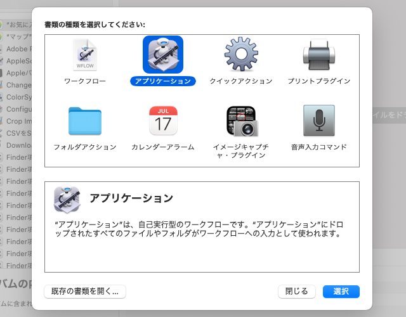Screen dimensions: 406x317
Task: Select the イメージキャプチャ・プラグイン camera icon
Action: pos(241,120)
